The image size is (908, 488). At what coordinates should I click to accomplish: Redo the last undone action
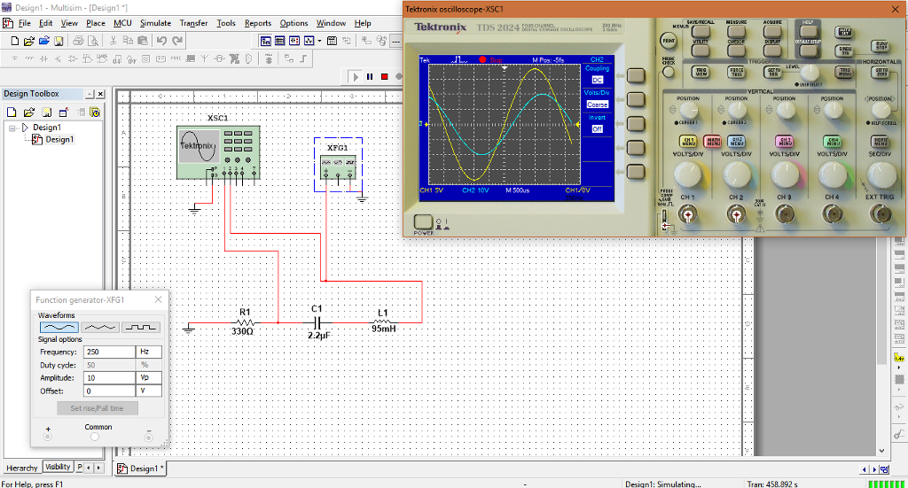click(x=177, y=41)
